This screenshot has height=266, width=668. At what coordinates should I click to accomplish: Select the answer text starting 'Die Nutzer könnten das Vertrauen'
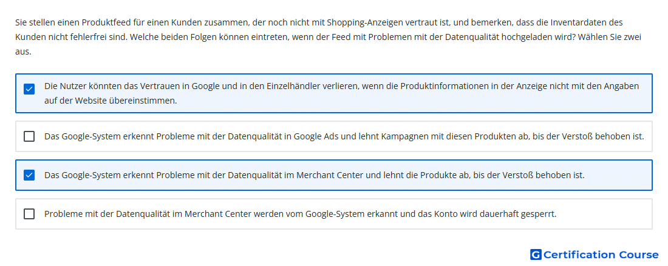click(342, 93)
